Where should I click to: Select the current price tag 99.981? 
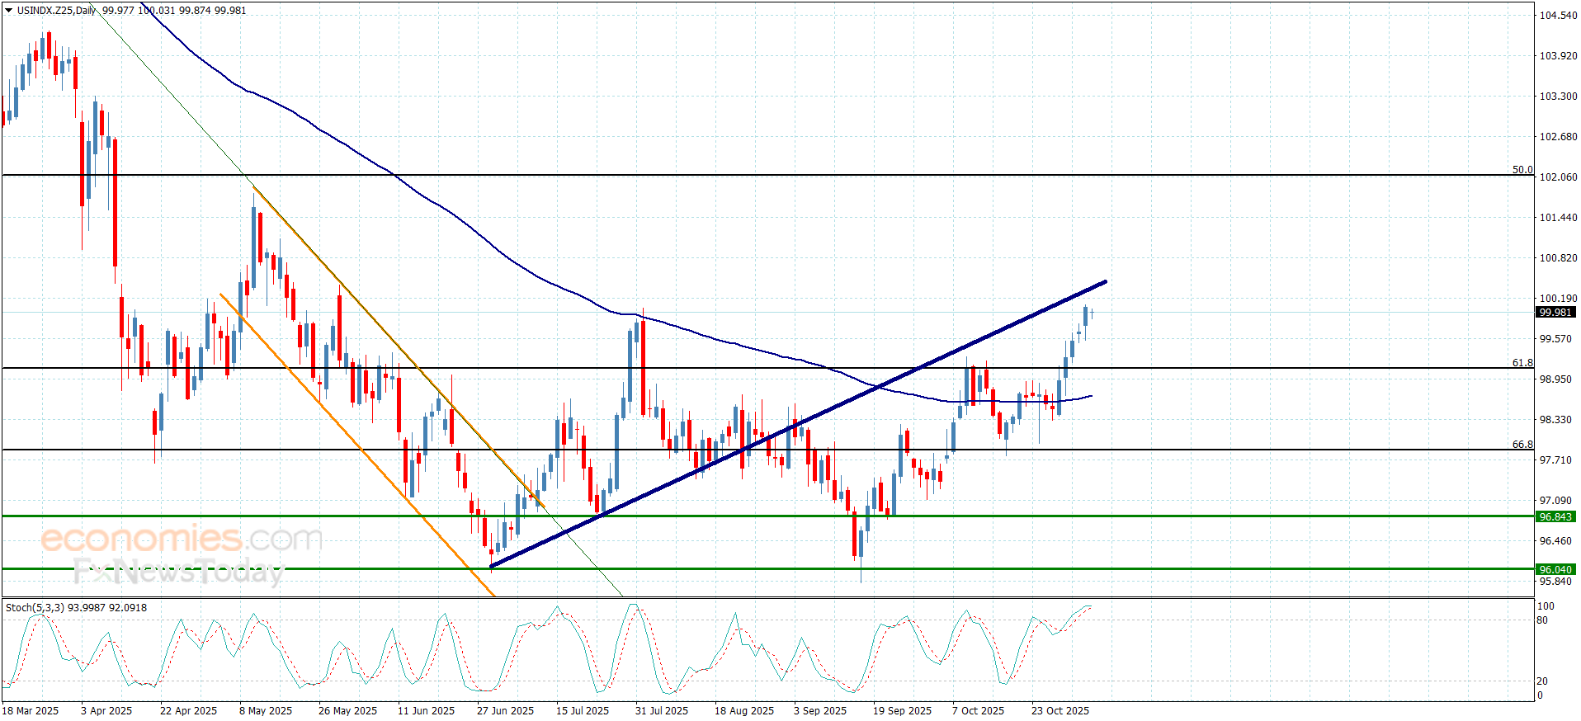[1555, 313]
